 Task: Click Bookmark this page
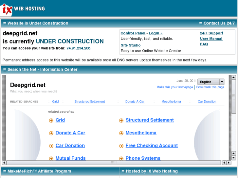(210, 87)
